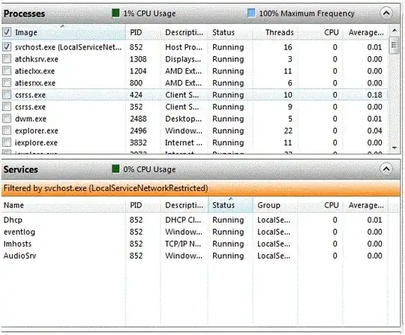Click the blue Maximum Frequency indicator
405x335 pixels.
251,13
